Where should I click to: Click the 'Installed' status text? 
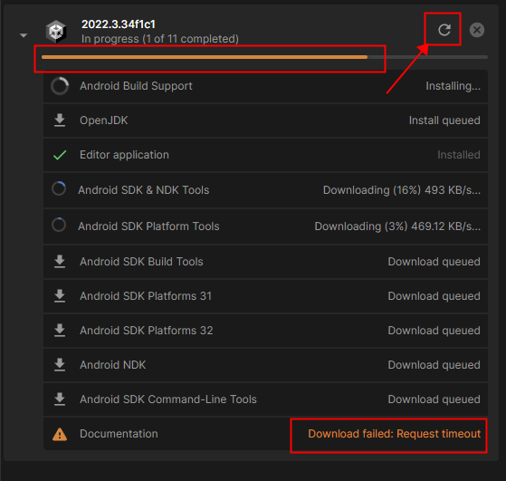[459, 155]
